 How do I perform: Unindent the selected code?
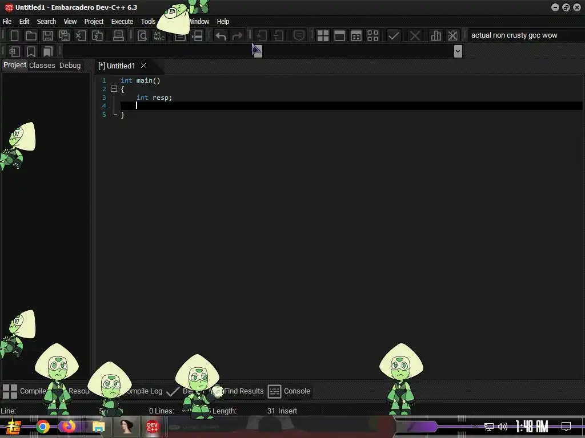(278, 36)
